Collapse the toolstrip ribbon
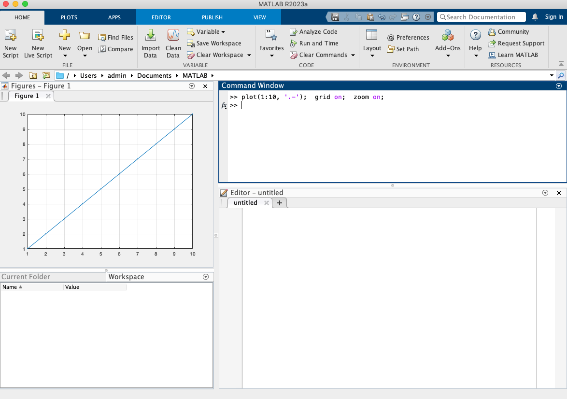 pos(561,63)
